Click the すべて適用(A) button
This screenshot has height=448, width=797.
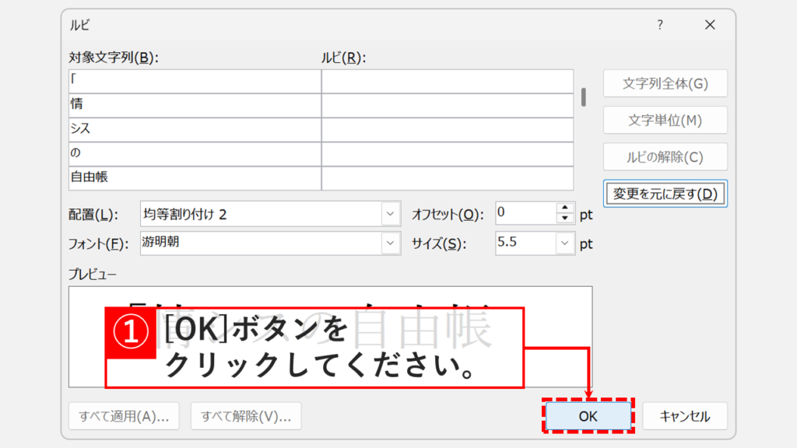click(124, 415)
